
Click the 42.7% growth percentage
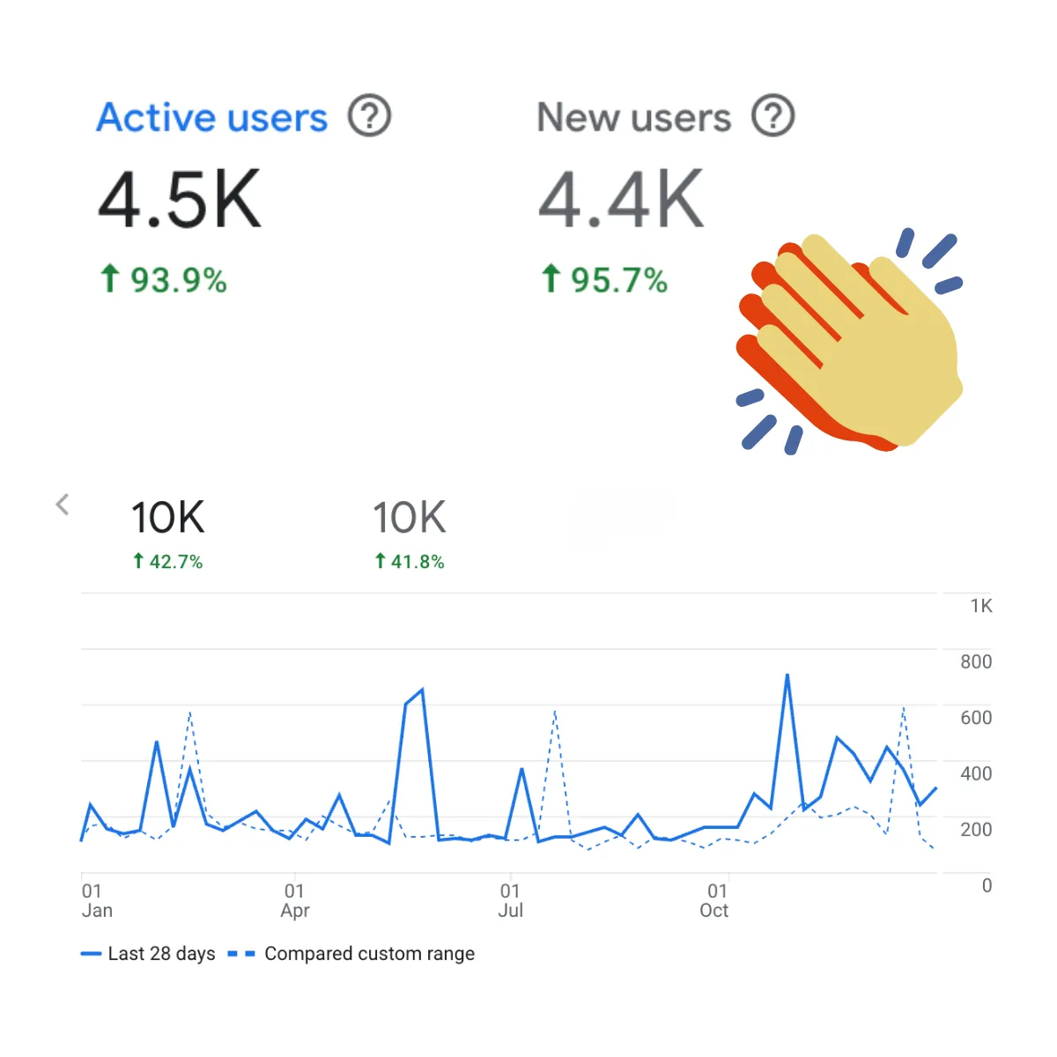point(167,561)
